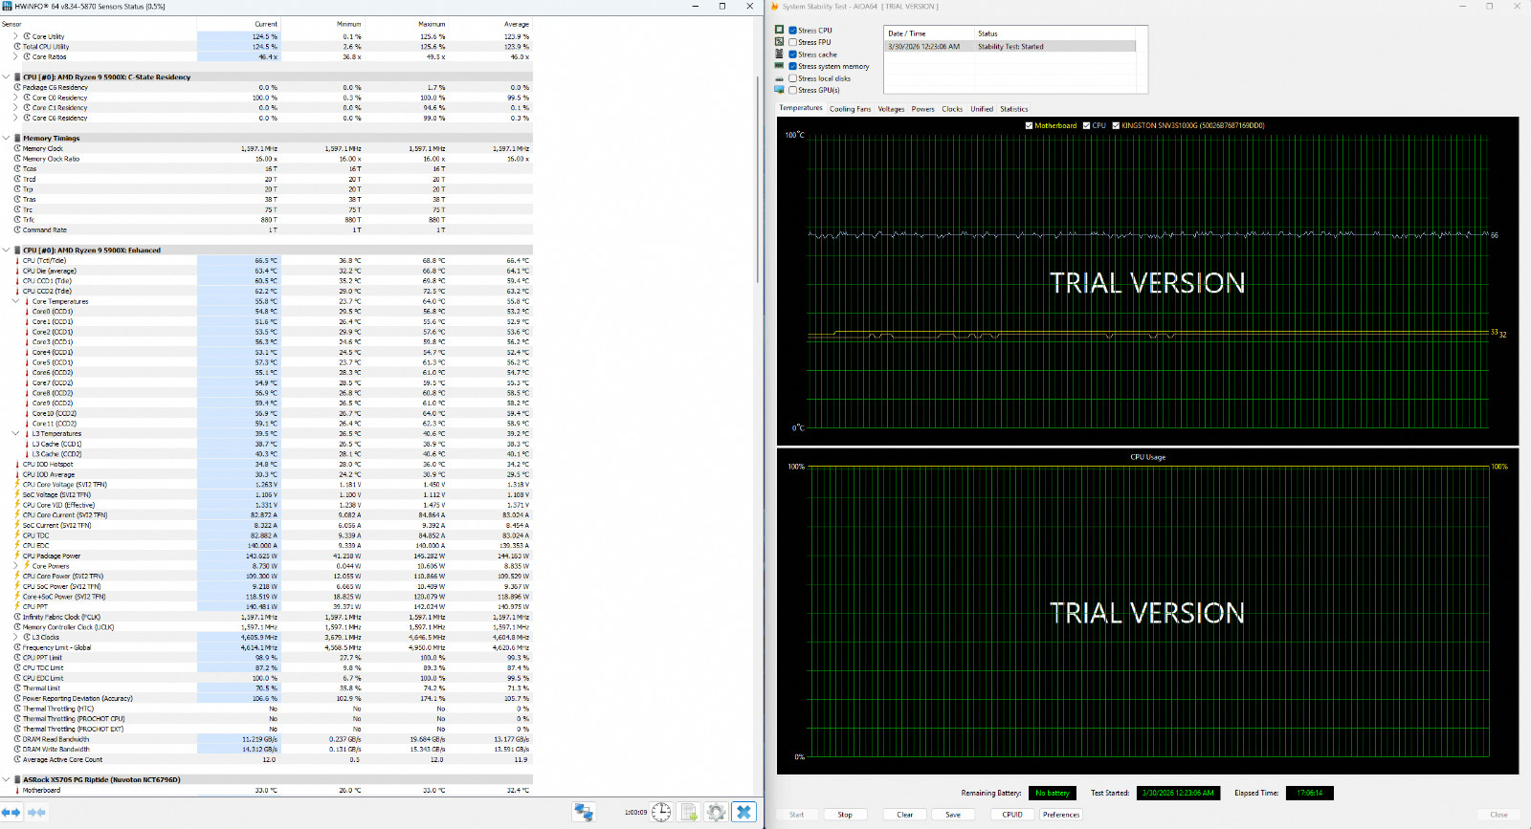The height and width of the screenshot is (829, 1531).
Task: Select the Stability Test Started log row
Action: coord(1010,46)
